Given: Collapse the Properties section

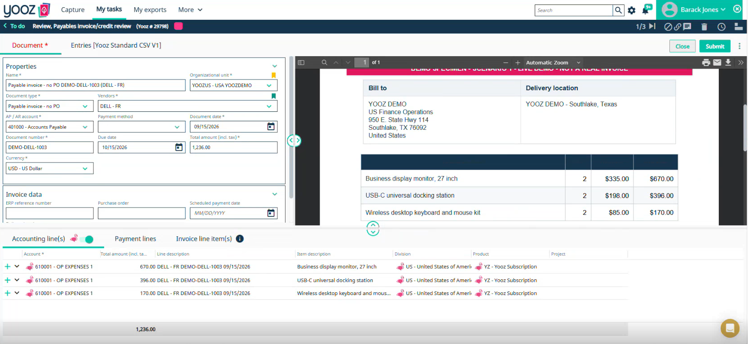Looking at the screenshot, I should click(x=275, y=66).
